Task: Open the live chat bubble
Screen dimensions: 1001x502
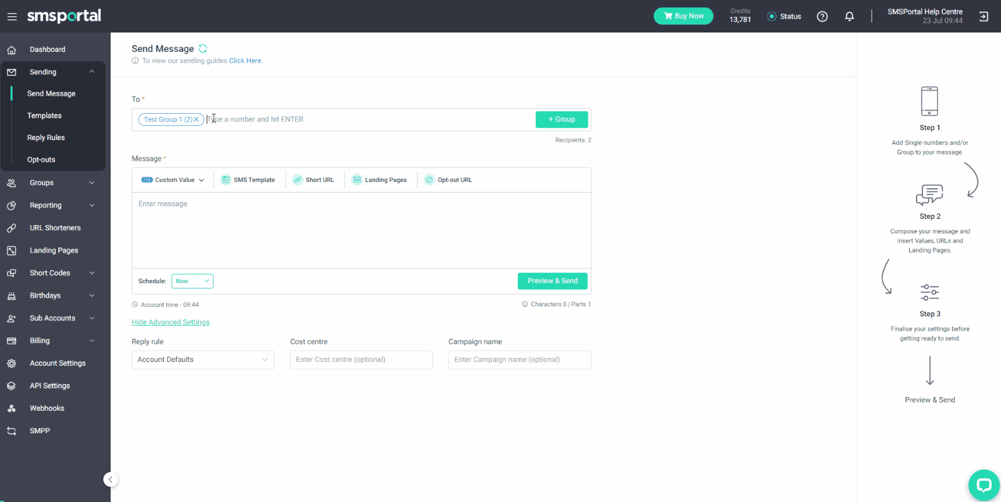Action: coord(983,485)
